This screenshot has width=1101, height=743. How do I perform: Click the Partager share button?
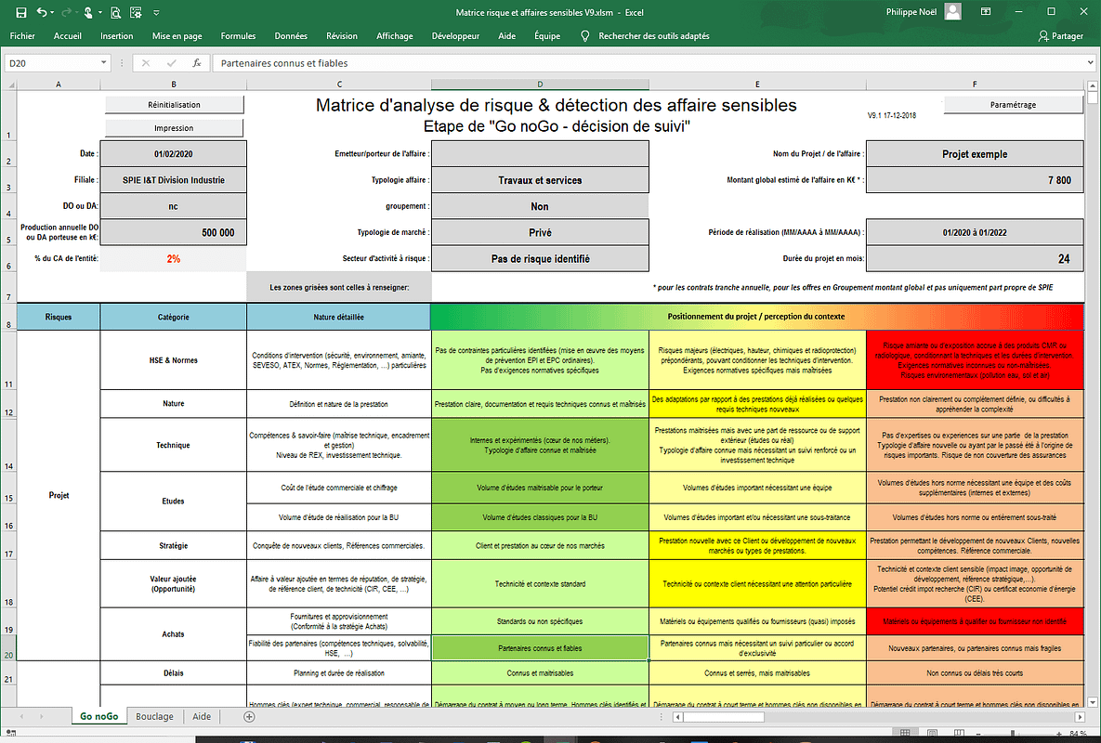click(1060, 36)
